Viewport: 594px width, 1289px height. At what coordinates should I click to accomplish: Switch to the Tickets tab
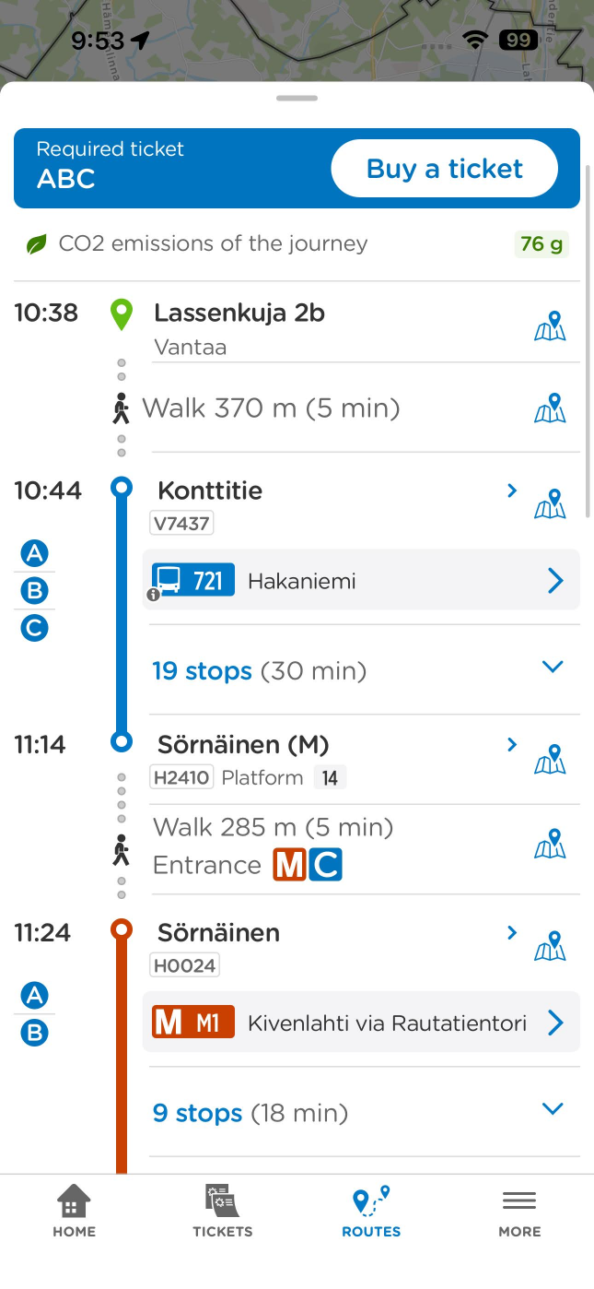click(x=222, y=1212)
